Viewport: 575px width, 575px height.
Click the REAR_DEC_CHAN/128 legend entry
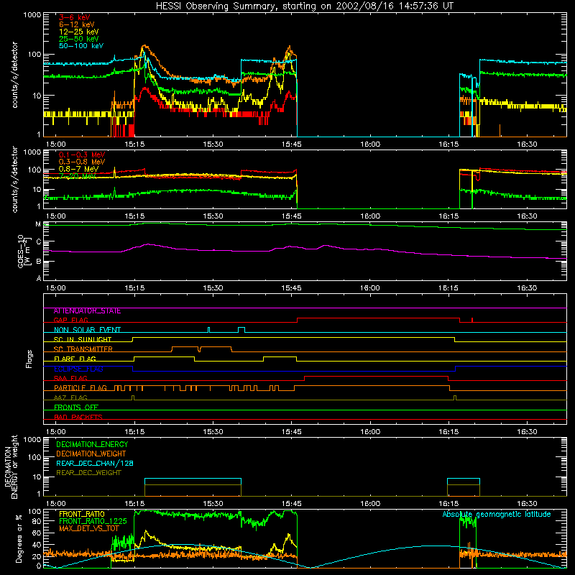coord(95,463)
